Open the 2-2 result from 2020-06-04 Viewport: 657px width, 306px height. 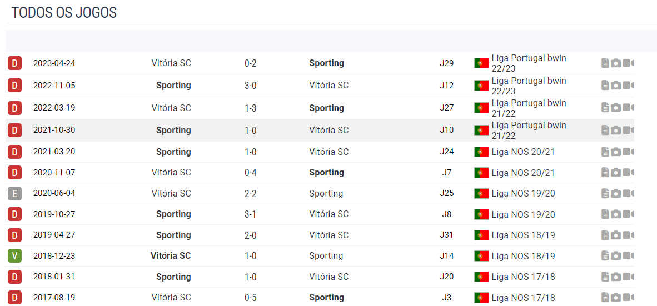[x=251, y=193]
